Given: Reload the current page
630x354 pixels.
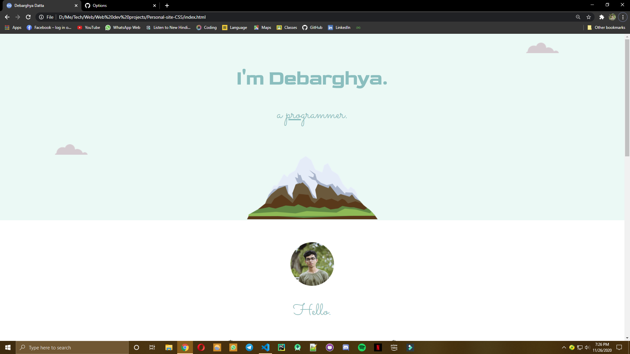Looking at the screenshot, I should click(28, 17).
